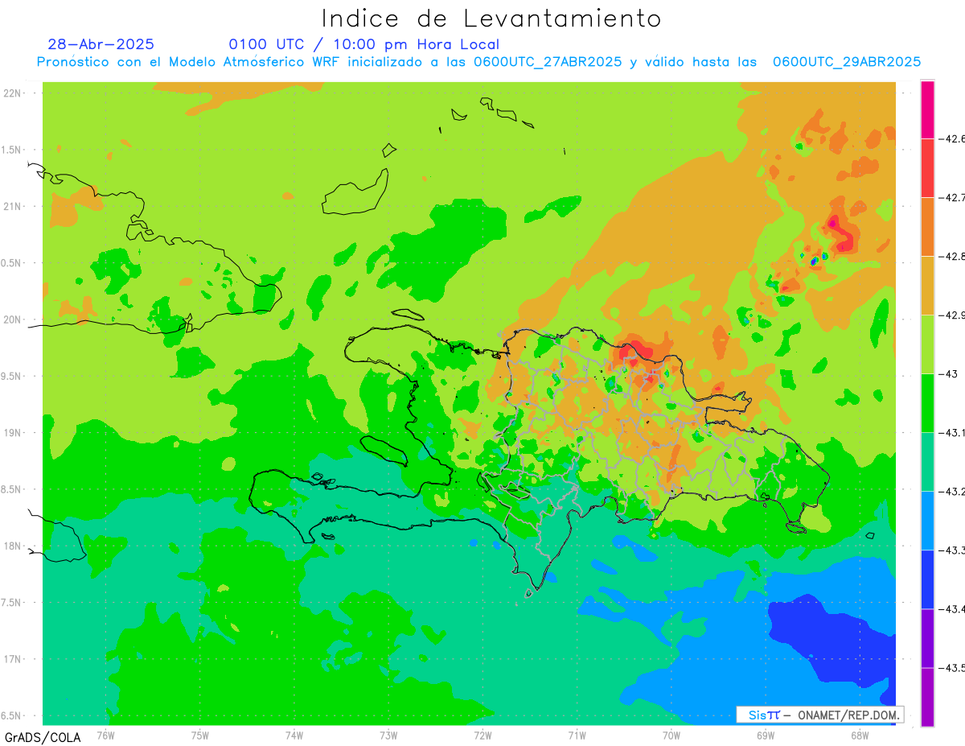Click the title 'Indice de Levantamiento'

pyautogui.click(x=491, y=19)
